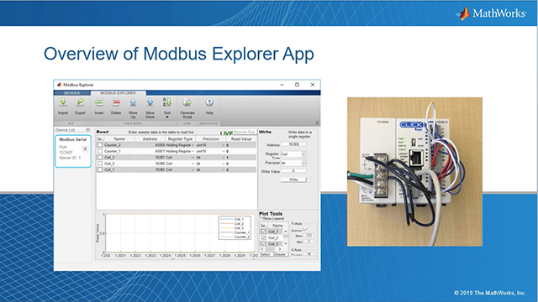The height and width of the screenshot is (302, 538).
Task: Insert a new table row
Action: click(99, 102)
